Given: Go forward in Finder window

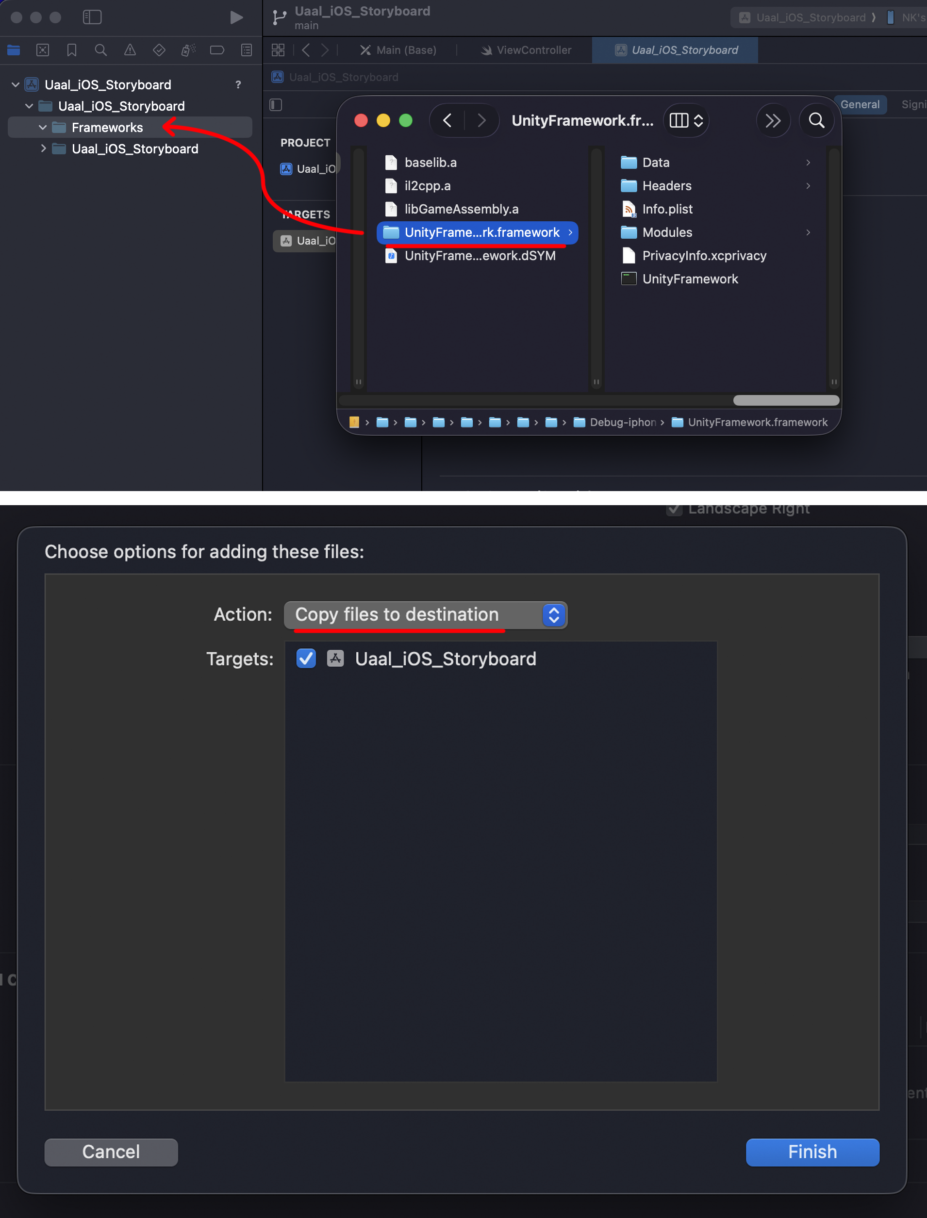Looking at the screenshot, I should tap(481, 120).
